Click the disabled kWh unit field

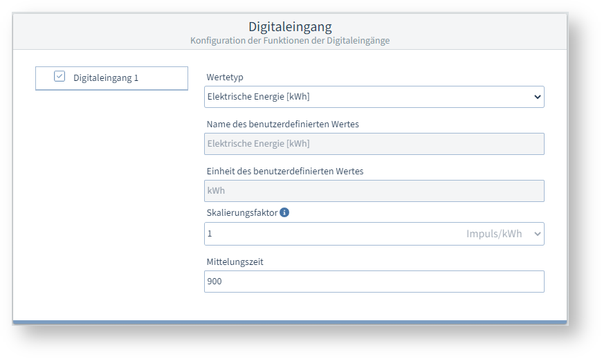374,191
